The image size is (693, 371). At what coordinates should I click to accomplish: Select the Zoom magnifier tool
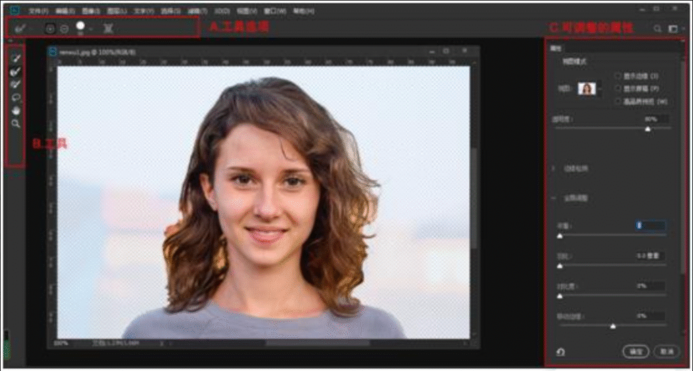coord(16,124)
